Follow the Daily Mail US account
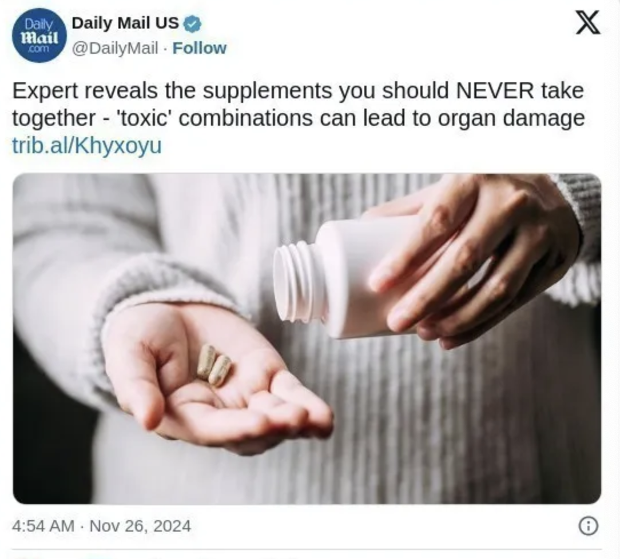 click(199, 48)
